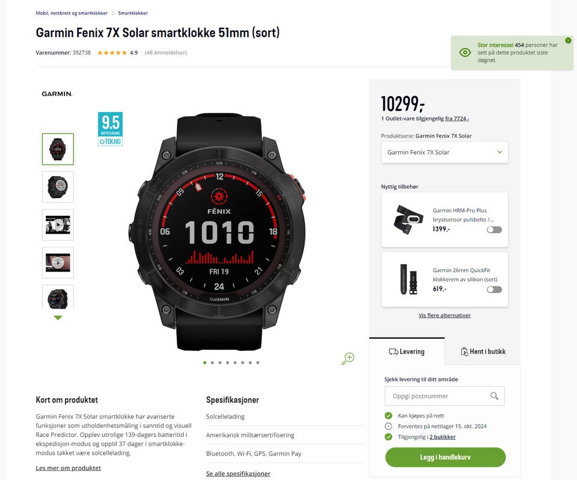Click the 'Oppgi postnummer' input field

(445, 396)
